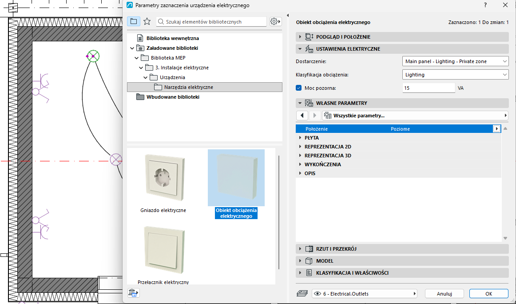
Task: Open Klasyfikacja obciążenia Lighting dropdown
Action: 456,75
